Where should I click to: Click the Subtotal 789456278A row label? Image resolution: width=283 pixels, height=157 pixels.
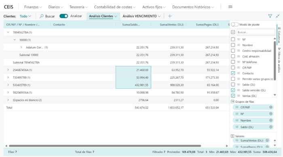tap(26, 62)
